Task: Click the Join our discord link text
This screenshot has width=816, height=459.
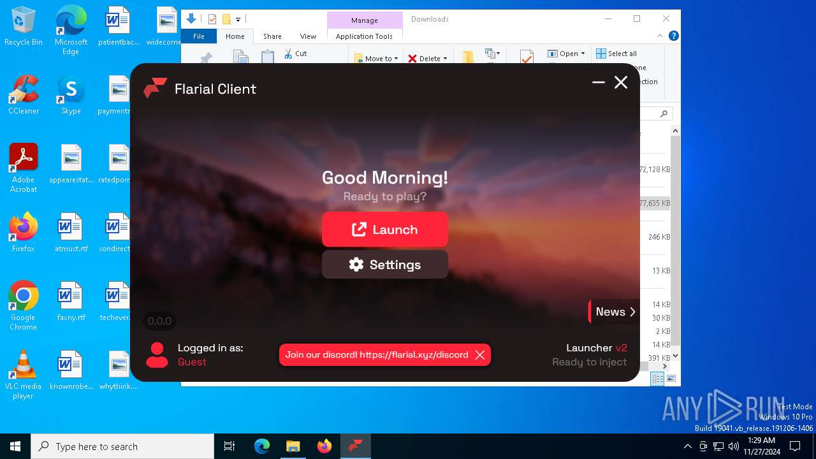Action: (377, 355)
